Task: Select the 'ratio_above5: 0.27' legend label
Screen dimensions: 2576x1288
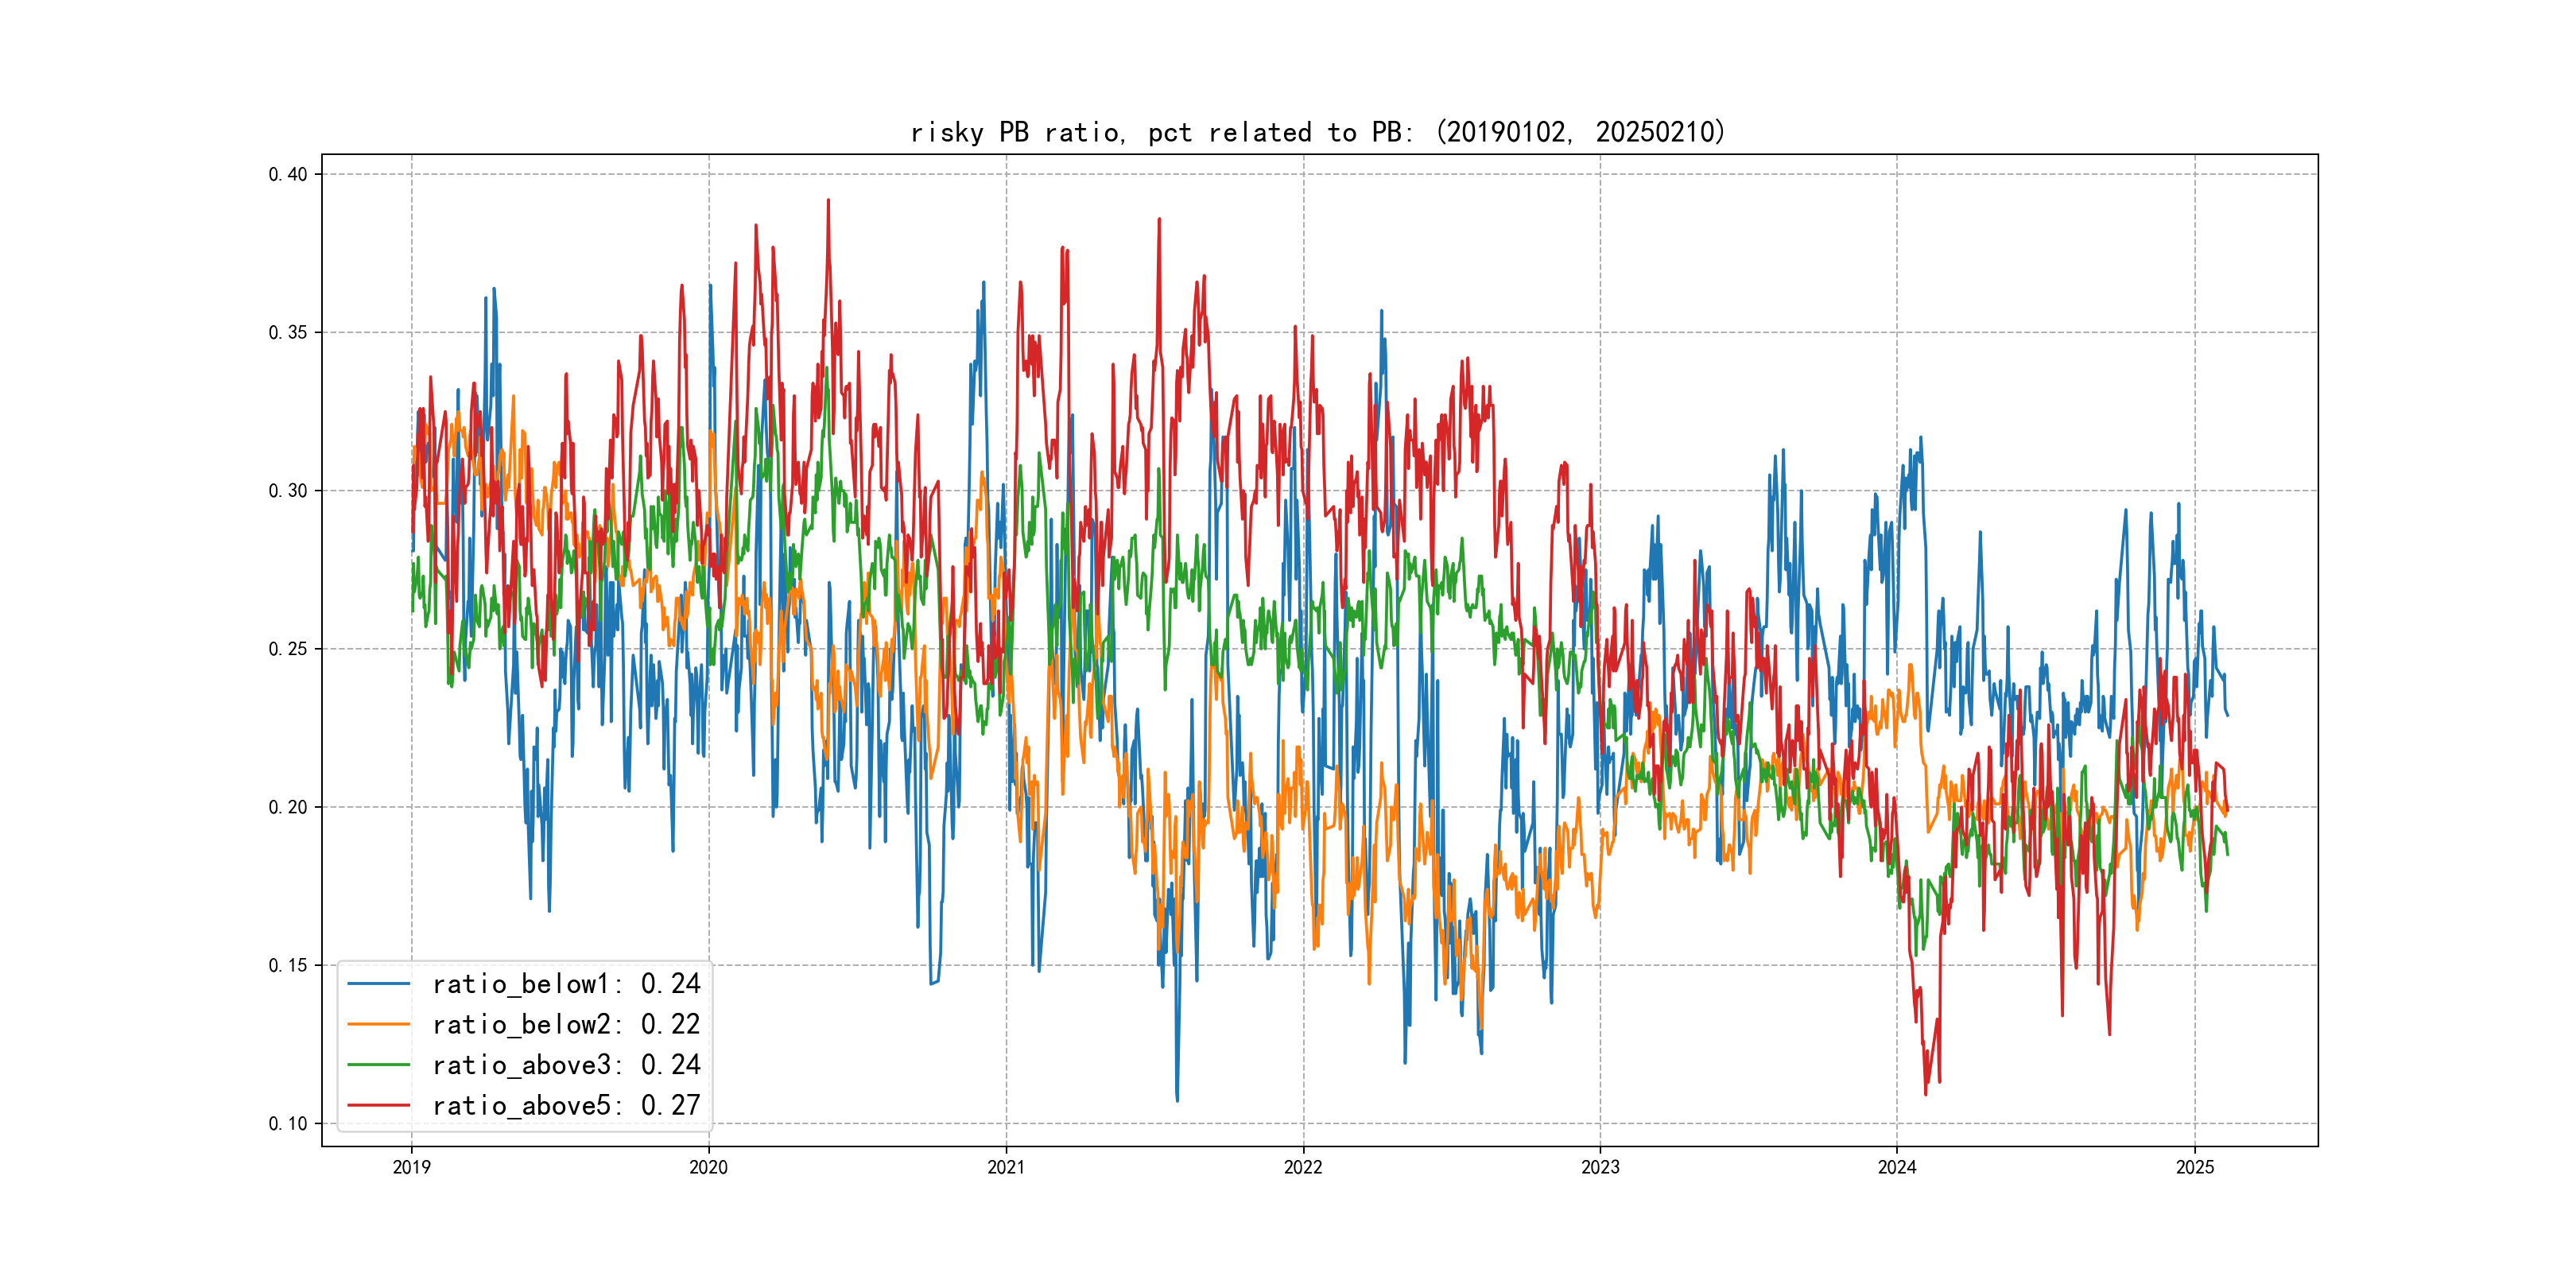Action: coord(566,1105)
